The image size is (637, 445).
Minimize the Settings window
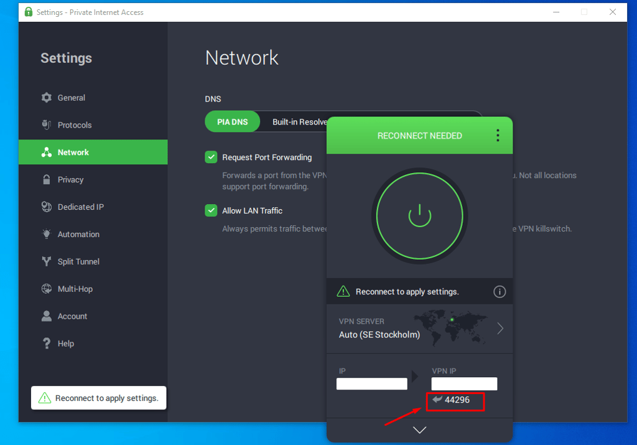556,12
